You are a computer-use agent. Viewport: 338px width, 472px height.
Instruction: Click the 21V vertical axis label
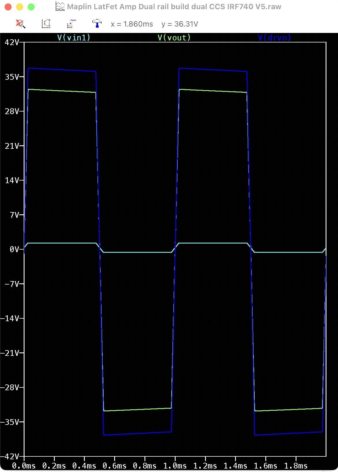click(x=12, y=146)
